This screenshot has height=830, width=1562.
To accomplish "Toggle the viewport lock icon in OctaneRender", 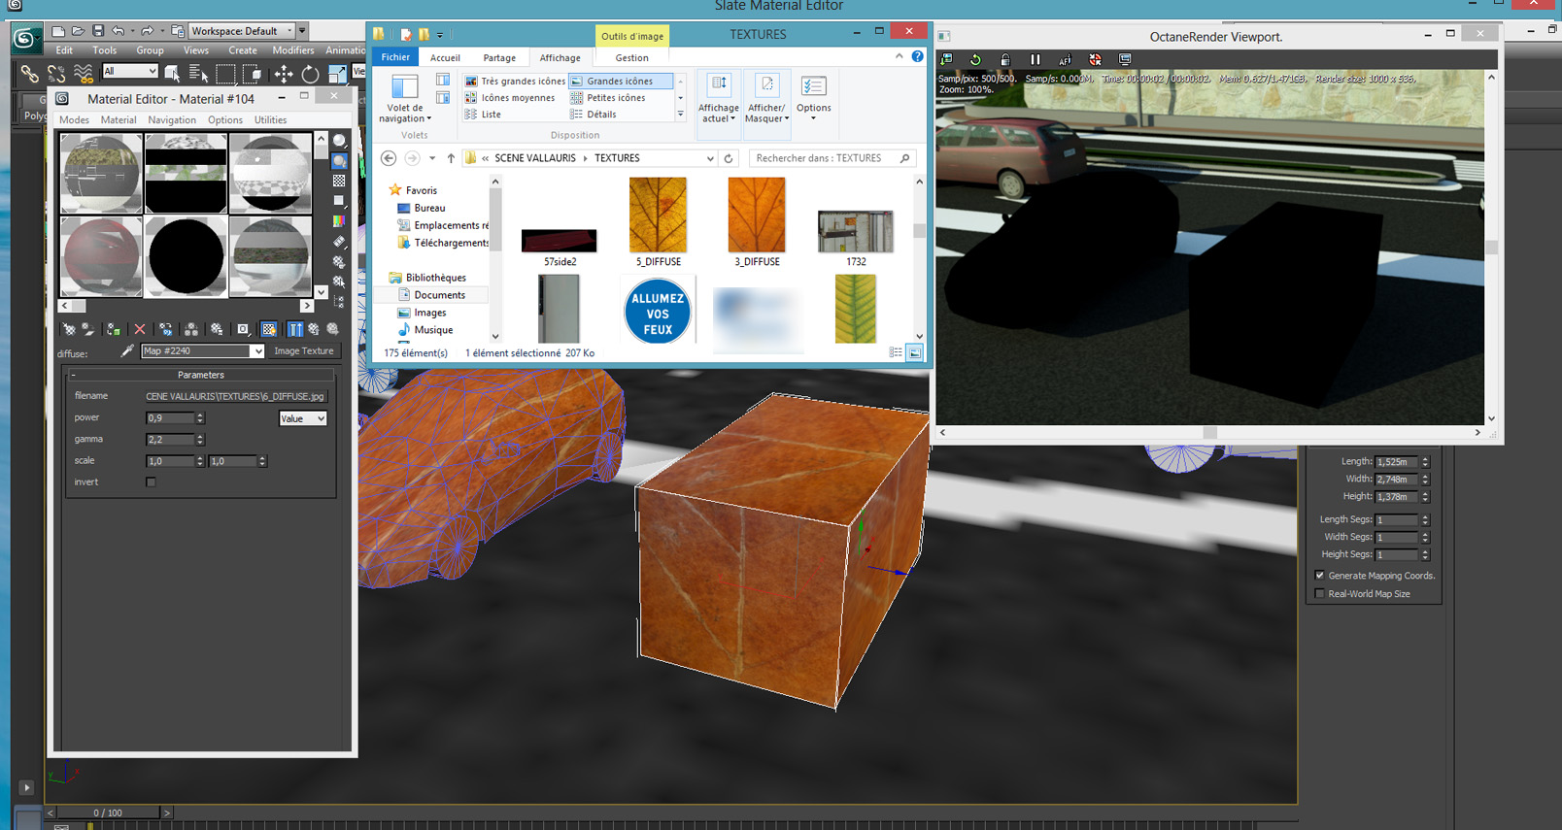I will click(1005, 59).
